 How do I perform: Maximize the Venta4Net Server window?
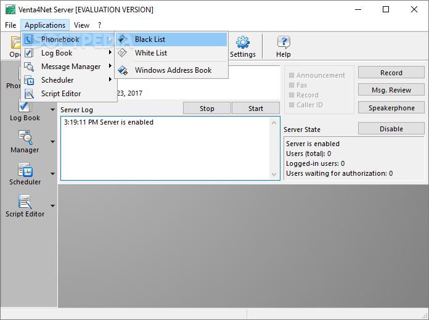[386, 10]
